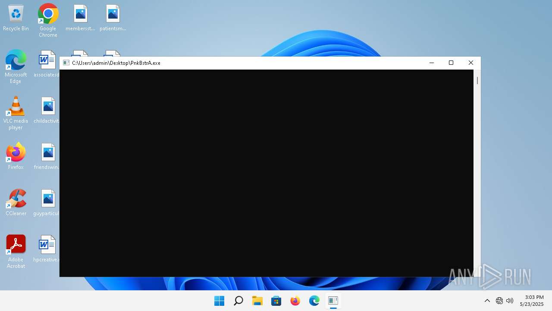Screen dimensions: 552x311
Task: Launch Firefox from the desktop shortcut
Action: [x=16, y=156]
